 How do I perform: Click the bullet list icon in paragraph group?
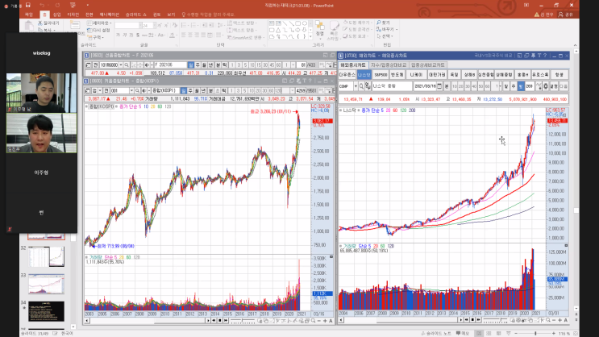point(184,25)
